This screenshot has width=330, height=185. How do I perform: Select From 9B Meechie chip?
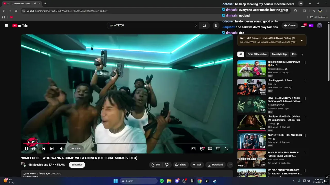(257, 54)
